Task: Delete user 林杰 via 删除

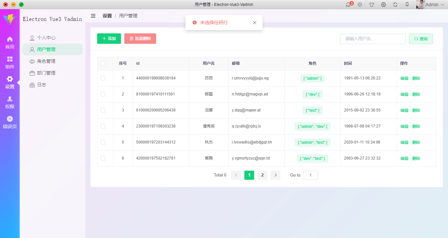Action: (x=416, y=143)
